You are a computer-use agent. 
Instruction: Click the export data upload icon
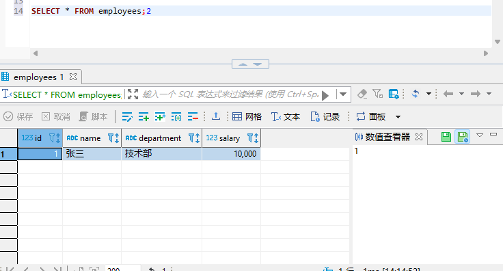(216, 116)
